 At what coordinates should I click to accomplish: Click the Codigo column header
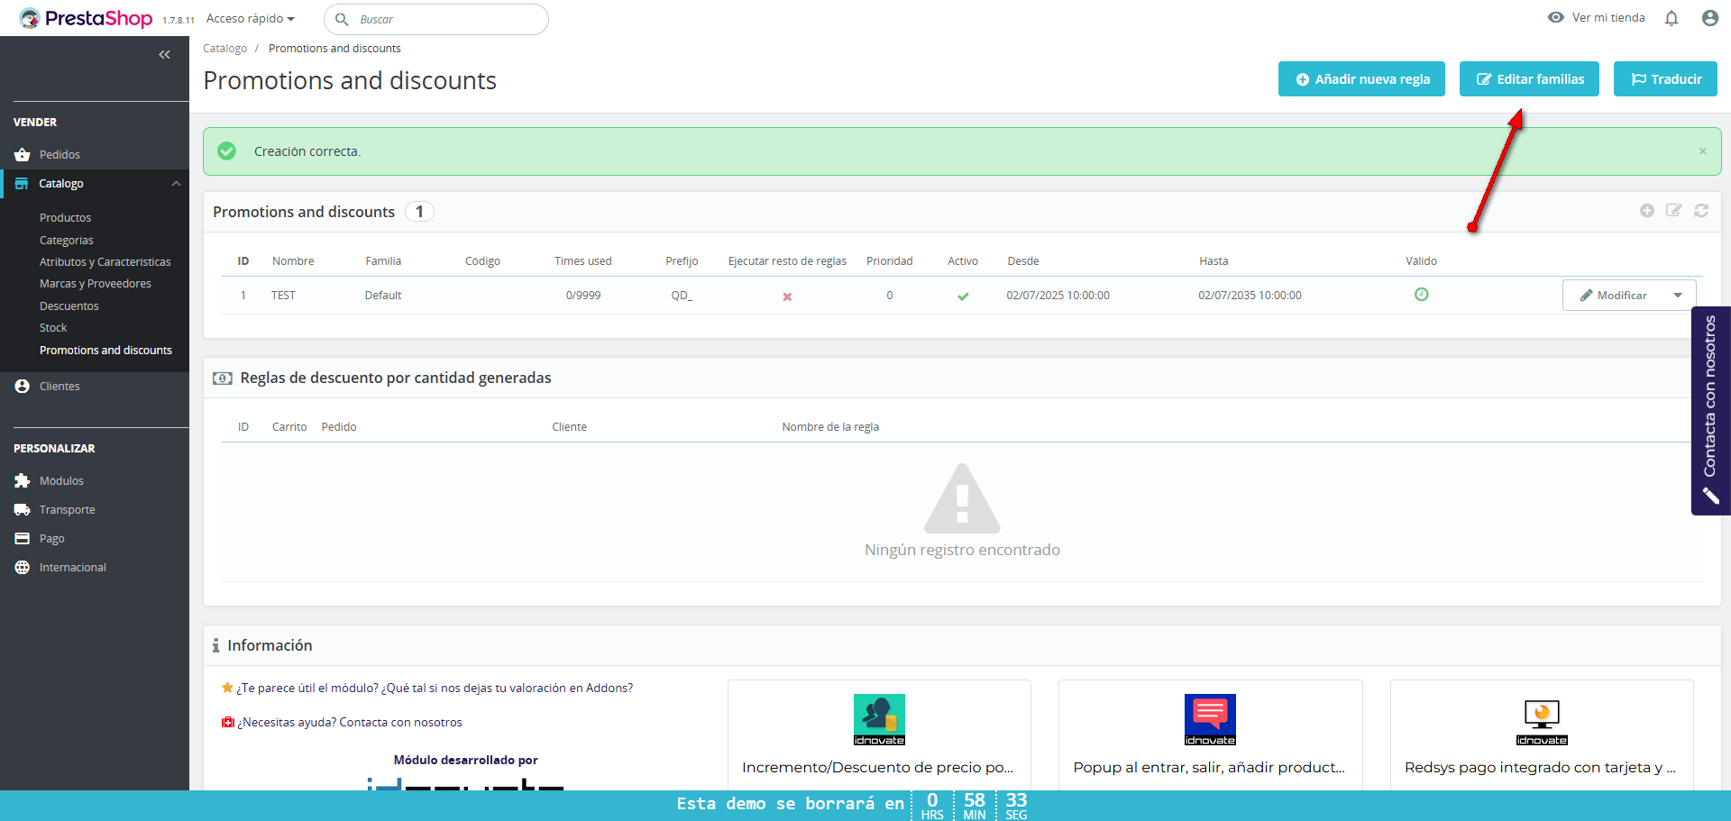pos(482,261)
